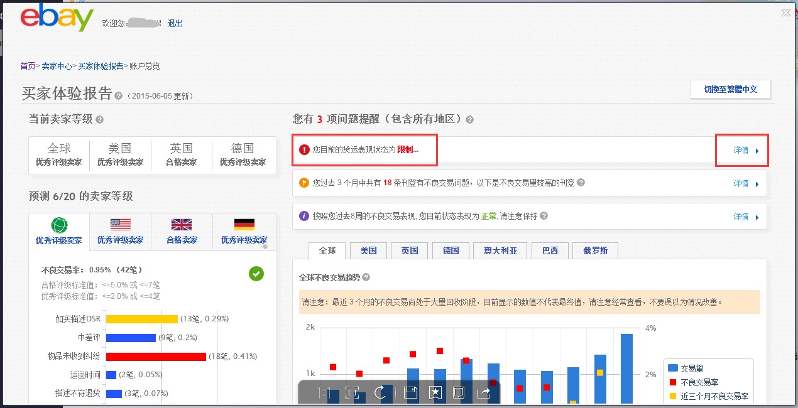Select the US flag seller level tab
The width and height of the screenshot is (798, 408).
point(120,230)
